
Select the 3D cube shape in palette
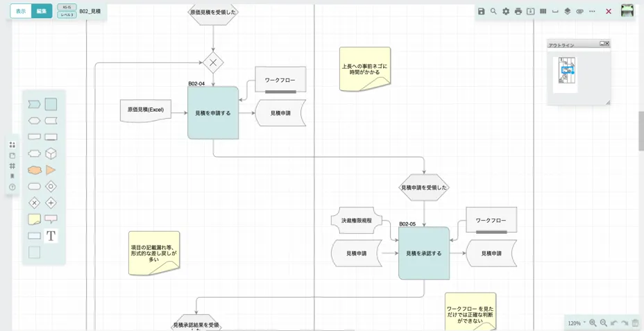(x=51, y=153)
